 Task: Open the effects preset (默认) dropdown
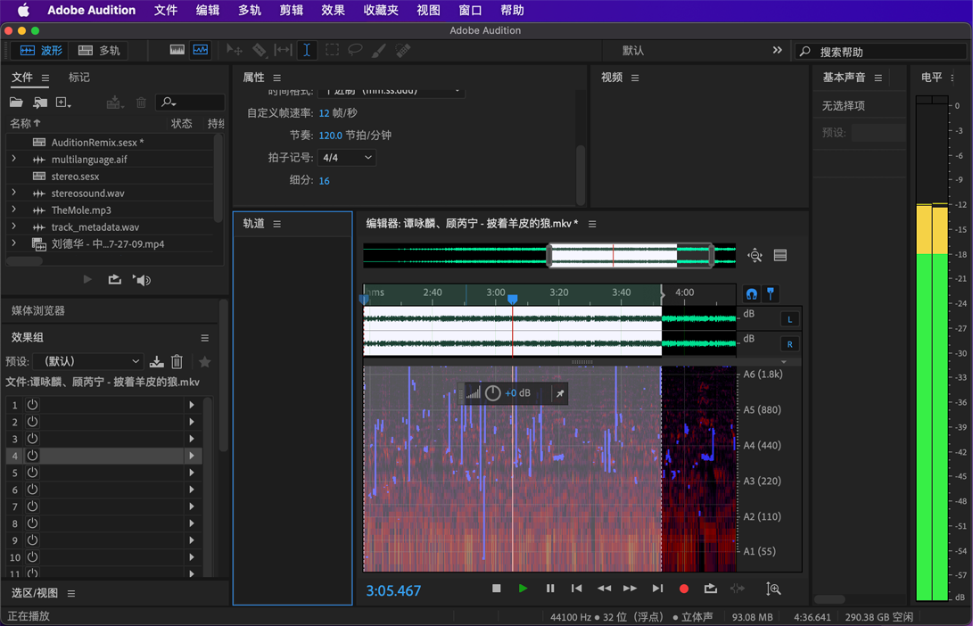[x=87, y=362]
